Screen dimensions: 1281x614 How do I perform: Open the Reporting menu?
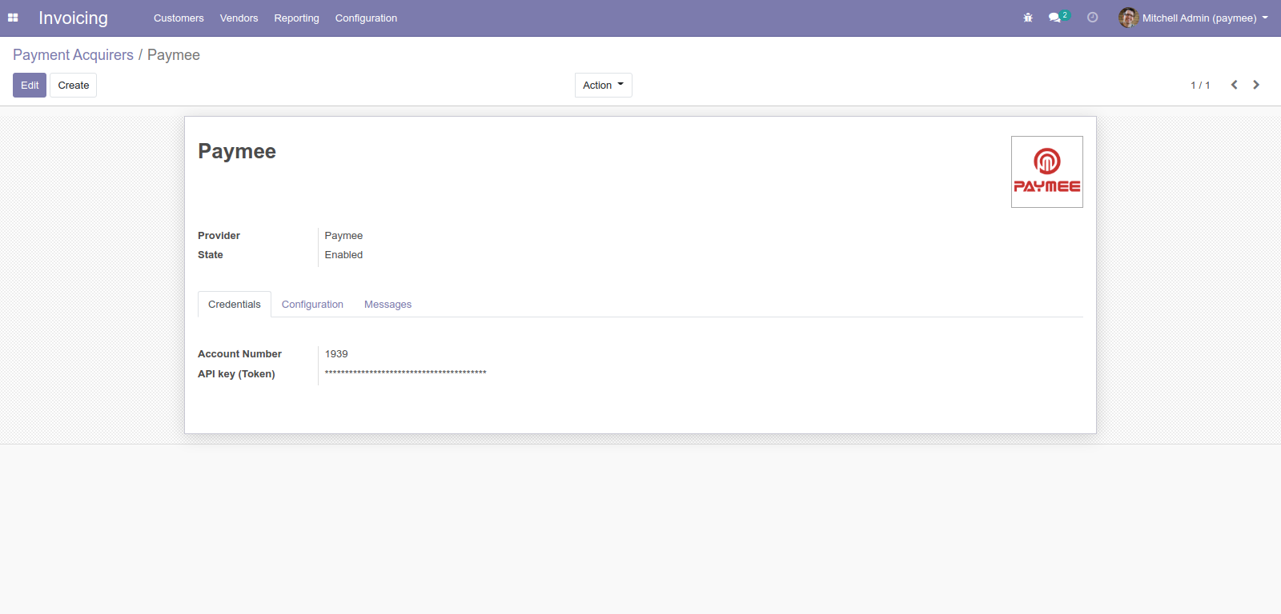296,18
